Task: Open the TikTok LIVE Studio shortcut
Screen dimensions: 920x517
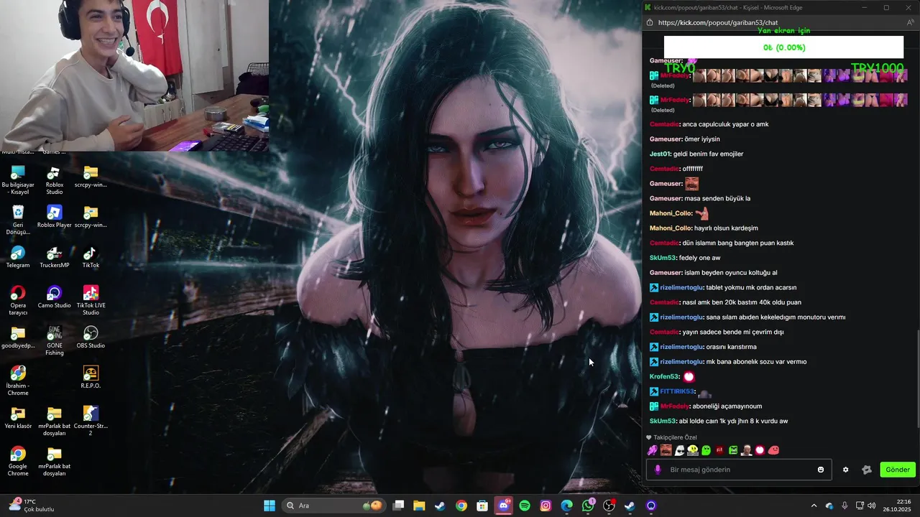Action: point(91,301)
